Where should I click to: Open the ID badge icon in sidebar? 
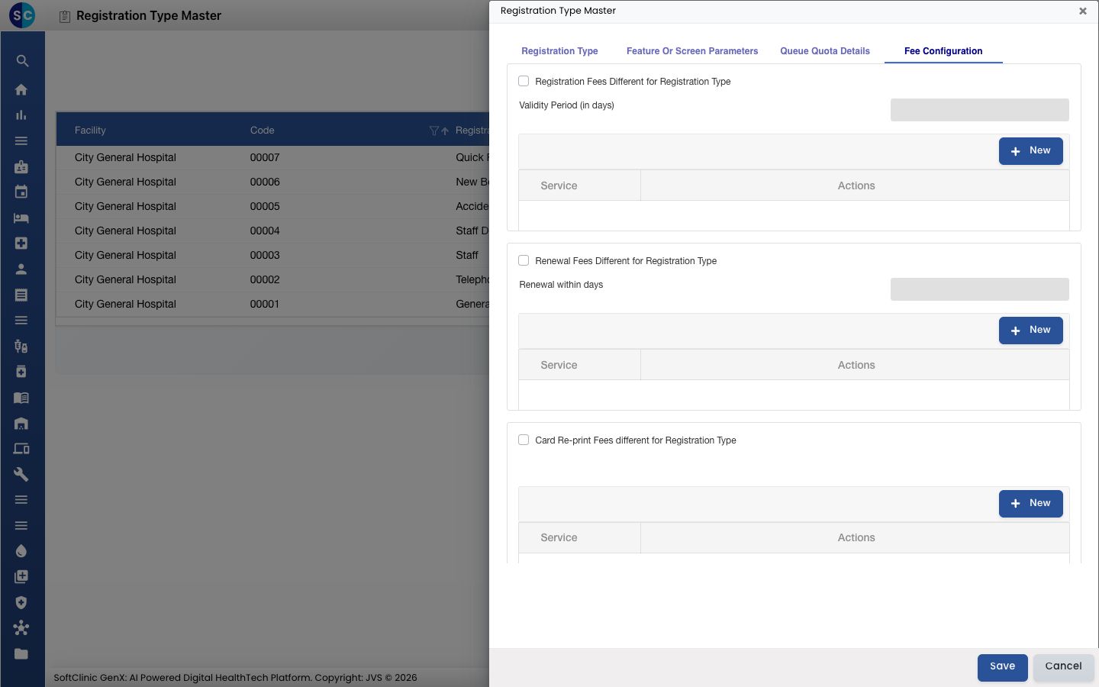21,166
